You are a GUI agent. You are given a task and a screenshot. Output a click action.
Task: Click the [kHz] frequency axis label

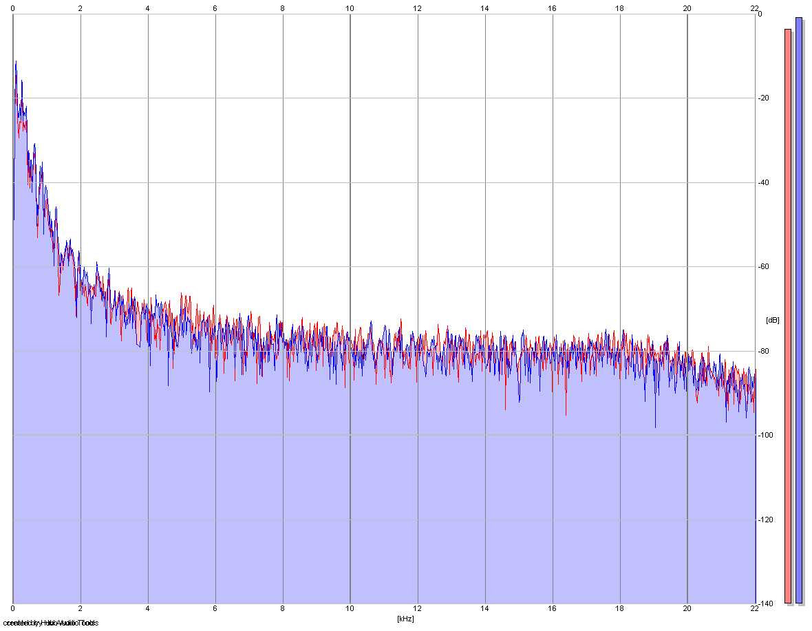405,619
